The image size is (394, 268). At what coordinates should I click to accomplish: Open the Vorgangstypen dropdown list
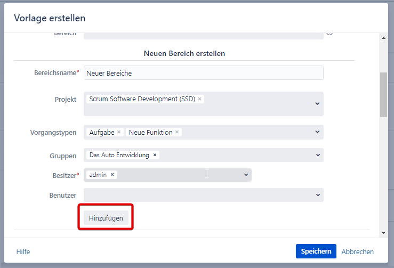click(x=317, y=132)
